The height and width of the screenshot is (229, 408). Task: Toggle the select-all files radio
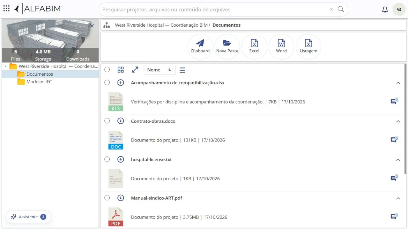(x=107, y=70)
